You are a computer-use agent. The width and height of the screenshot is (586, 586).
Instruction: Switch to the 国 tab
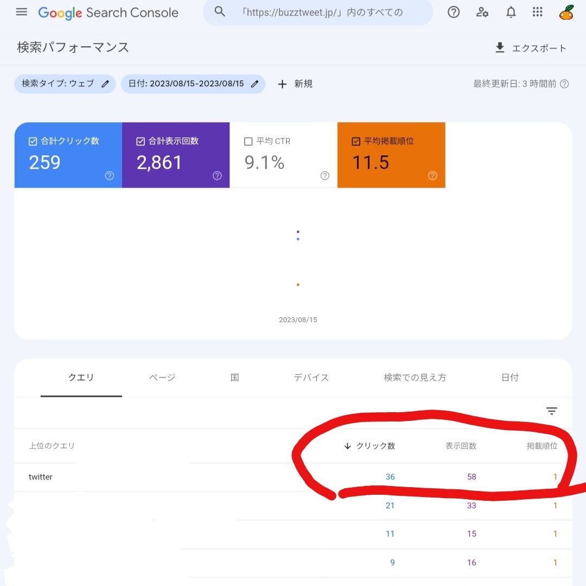(x=235, y=377)
